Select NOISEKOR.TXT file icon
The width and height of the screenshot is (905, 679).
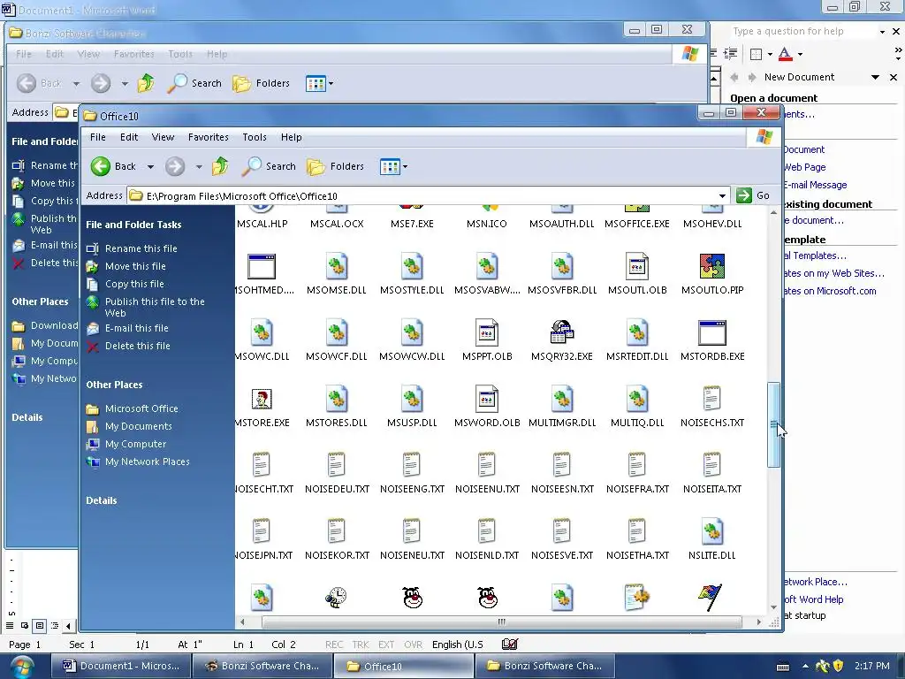(337, 531)
